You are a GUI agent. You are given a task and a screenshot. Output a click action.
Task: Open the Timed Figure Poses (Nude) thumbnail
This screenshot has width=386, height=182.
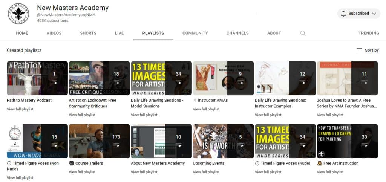tap(285, 141)
